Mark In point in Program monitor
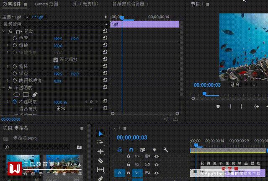This screenshot has width=268, height=181. click(231, 106)
